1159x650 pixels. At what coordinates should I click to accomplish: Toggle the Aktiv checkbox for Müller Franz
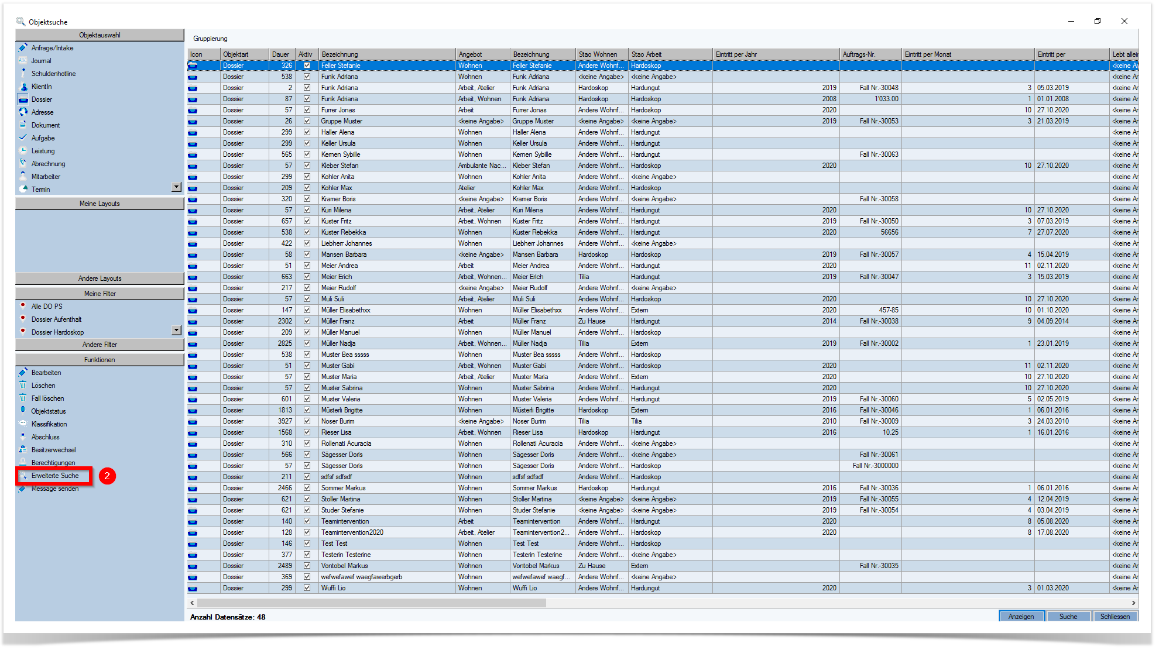coord(307,321)
